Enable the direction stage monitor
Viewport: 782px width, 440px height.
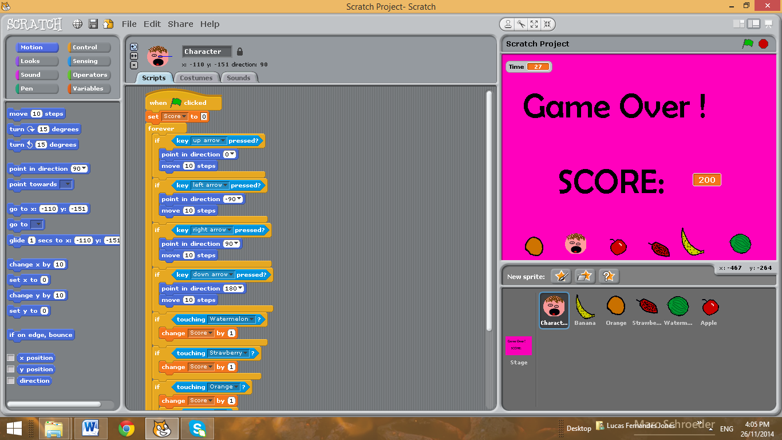click(x=10, y=380)
